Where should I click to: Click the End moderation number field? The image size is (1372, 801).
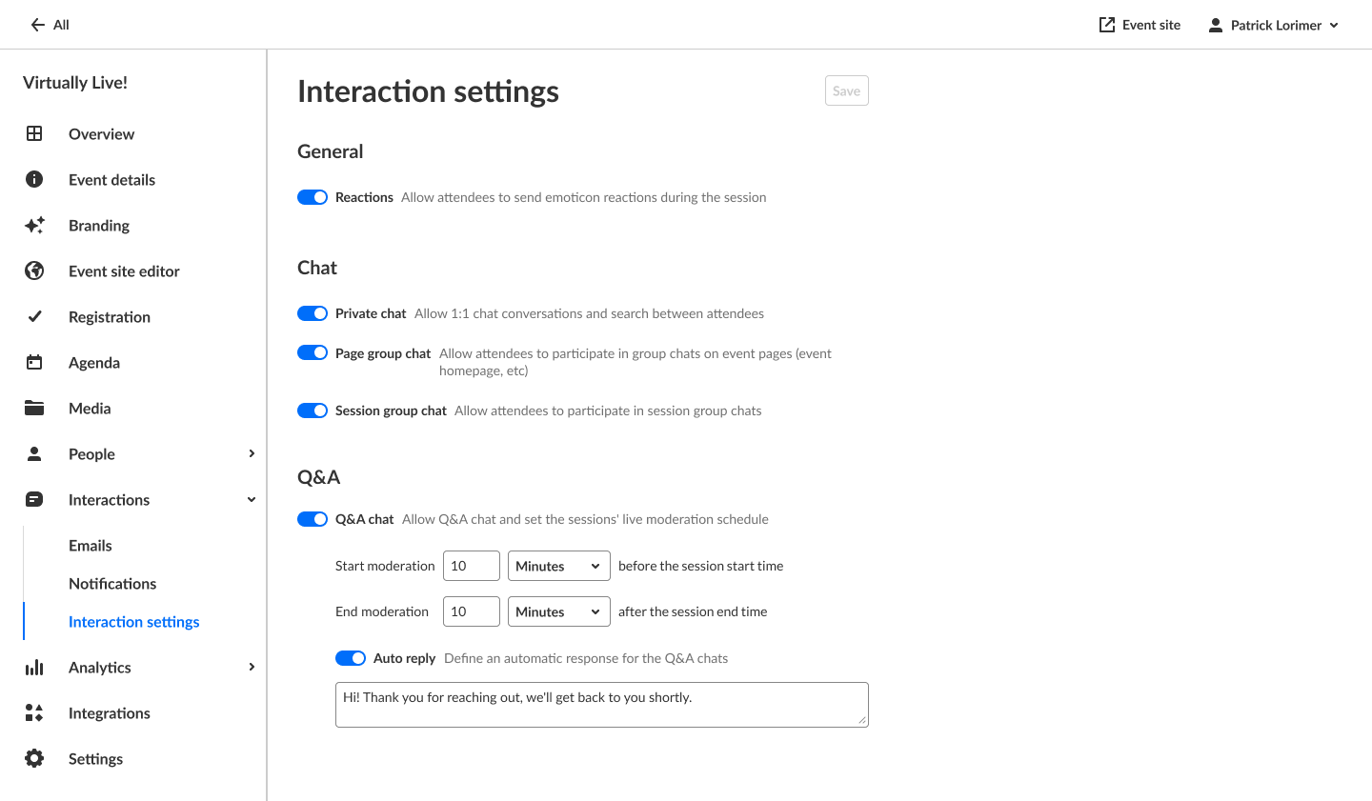pos(471,611)
